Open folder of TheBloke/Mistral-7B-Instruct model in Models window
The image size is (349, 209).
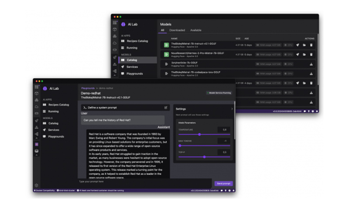[x=304, y=45]
